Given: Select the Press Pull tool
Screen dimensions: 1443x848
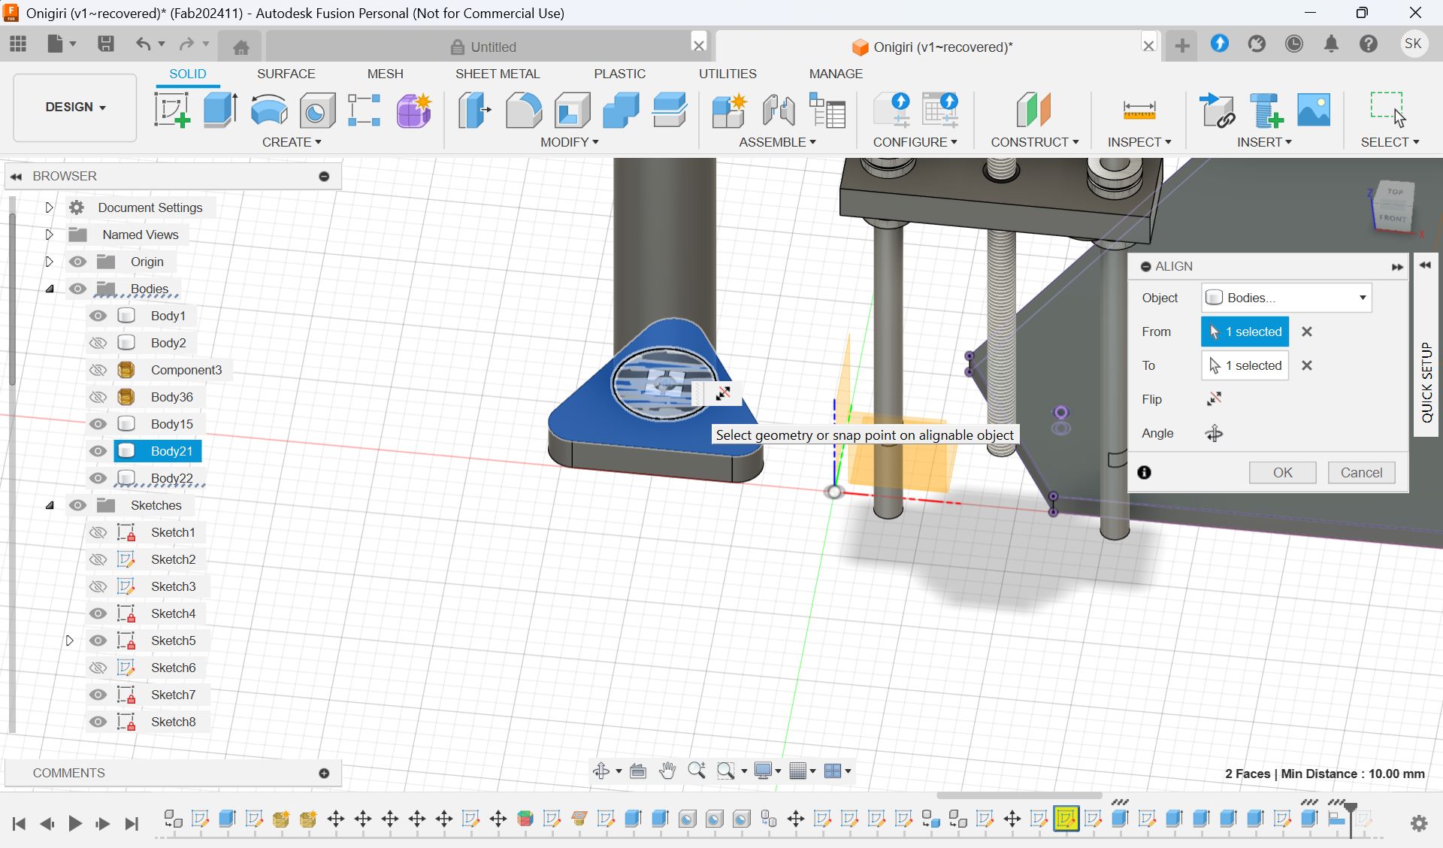Looking at the screenshot, I should pos(475,110).
